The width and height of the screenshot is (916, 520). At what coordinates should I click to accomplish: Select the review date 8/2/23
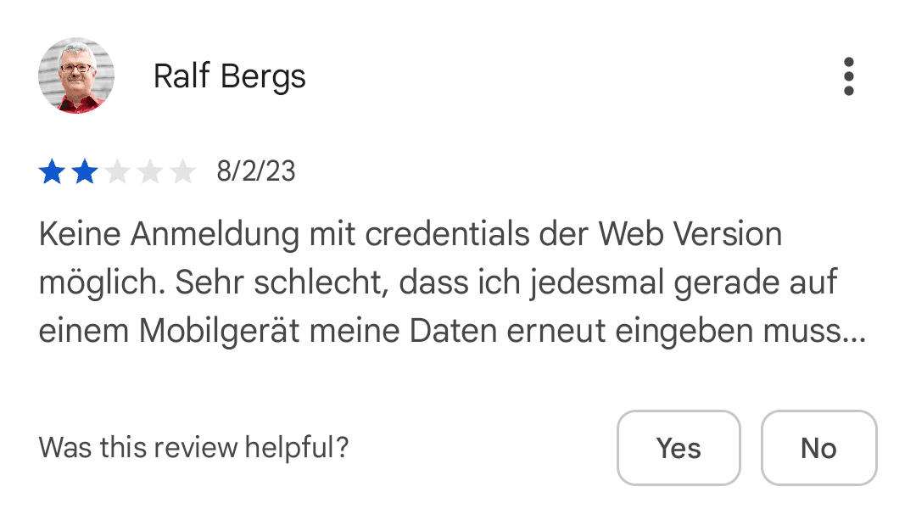point(256,171)
